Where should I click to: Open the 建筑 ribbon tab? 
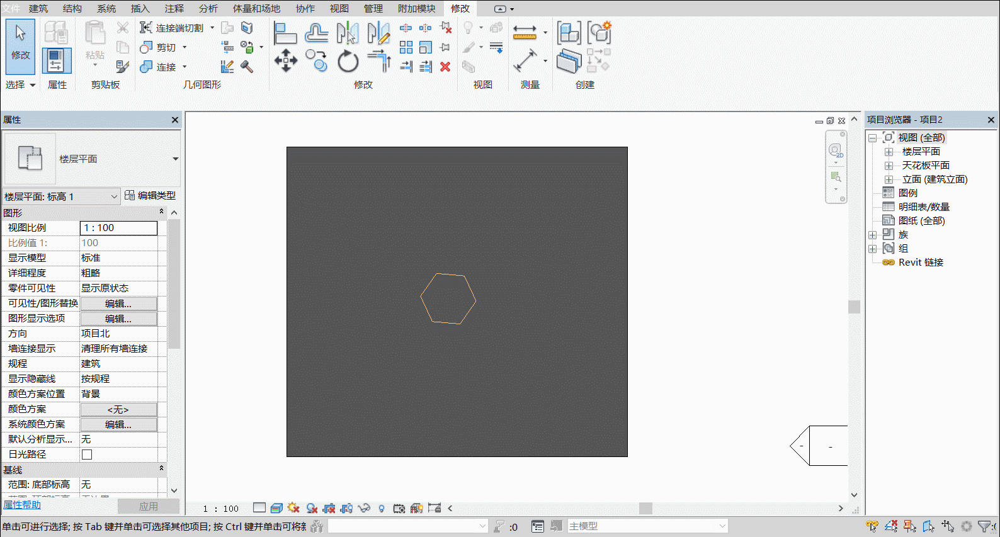[38, 8]
